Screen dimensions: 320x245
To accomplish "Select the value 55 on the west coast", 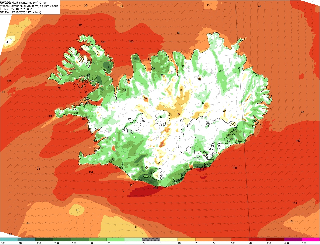I will point(95,141).
